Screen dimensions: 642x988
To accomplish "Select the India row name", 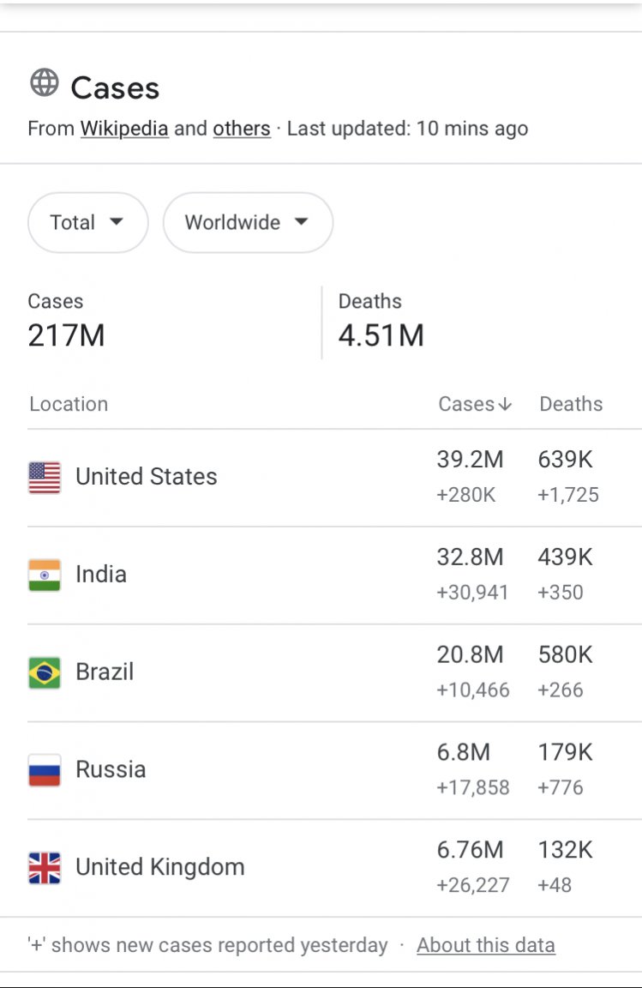I will pos(101,575).
